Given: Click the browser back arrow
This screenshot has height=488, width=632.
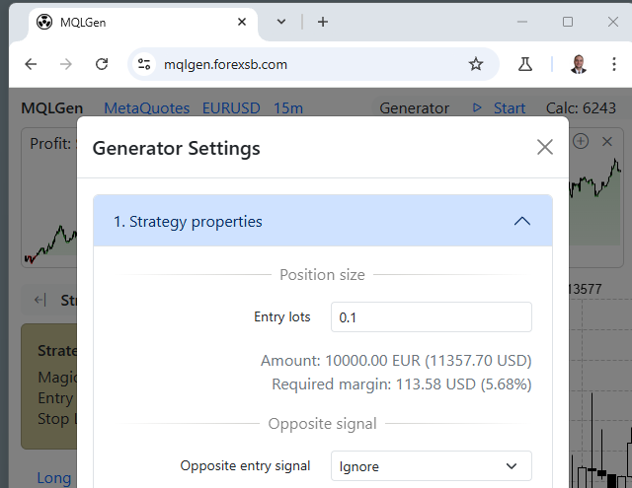Looking at the screenshot, I should [31, 64].
